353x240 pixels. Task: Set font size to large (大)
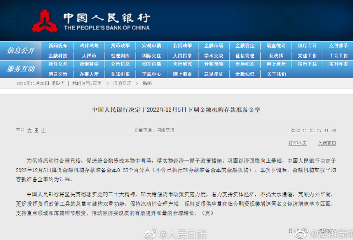(x=29, y=130)
